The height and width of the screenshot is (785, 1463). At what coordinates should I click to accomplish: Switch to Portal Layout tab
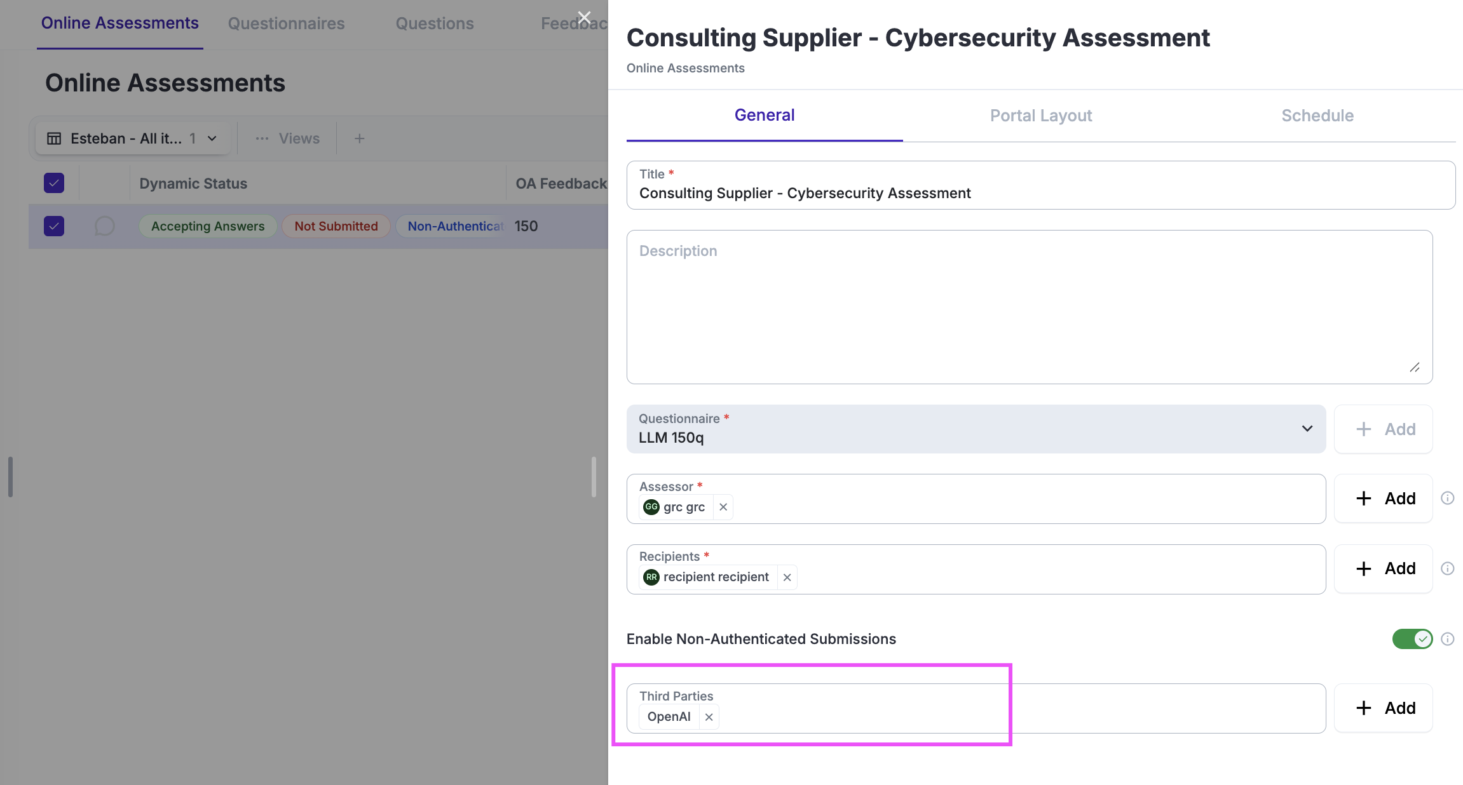1040,116
